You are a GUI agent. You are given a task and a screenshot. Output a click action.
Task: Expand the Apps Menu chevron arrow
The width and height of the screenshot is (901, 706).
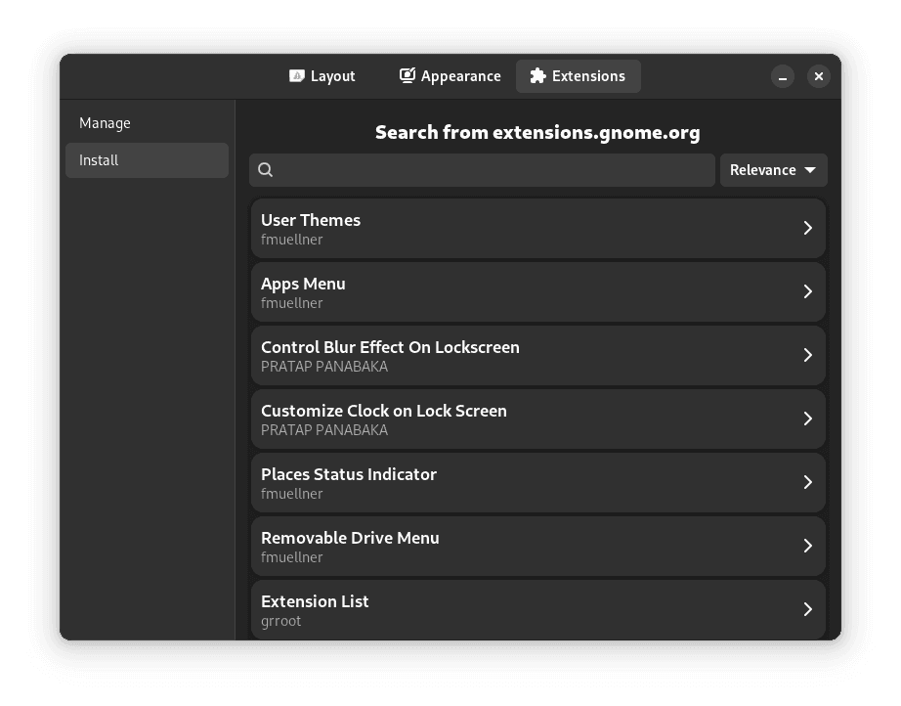tap(807, 291)
